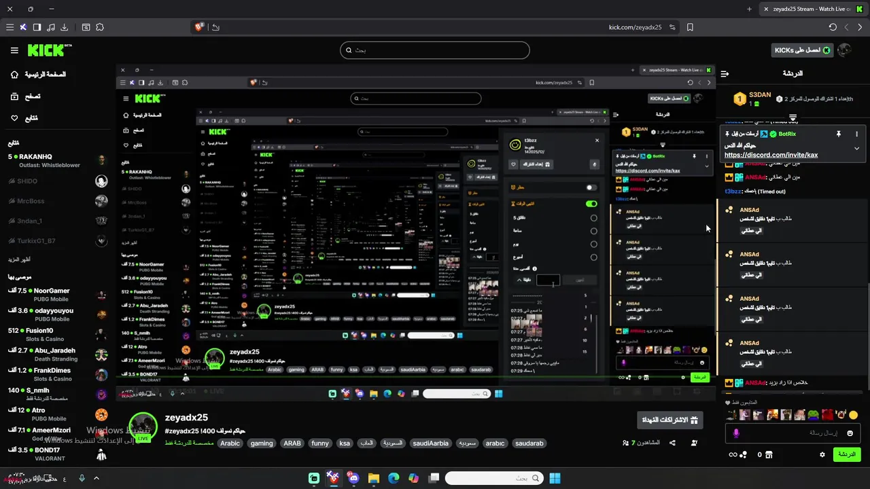The height and width of the screenshot is (489, 870).
Task: Click the Windows taskbar search box
Action: tap(493, 478)
